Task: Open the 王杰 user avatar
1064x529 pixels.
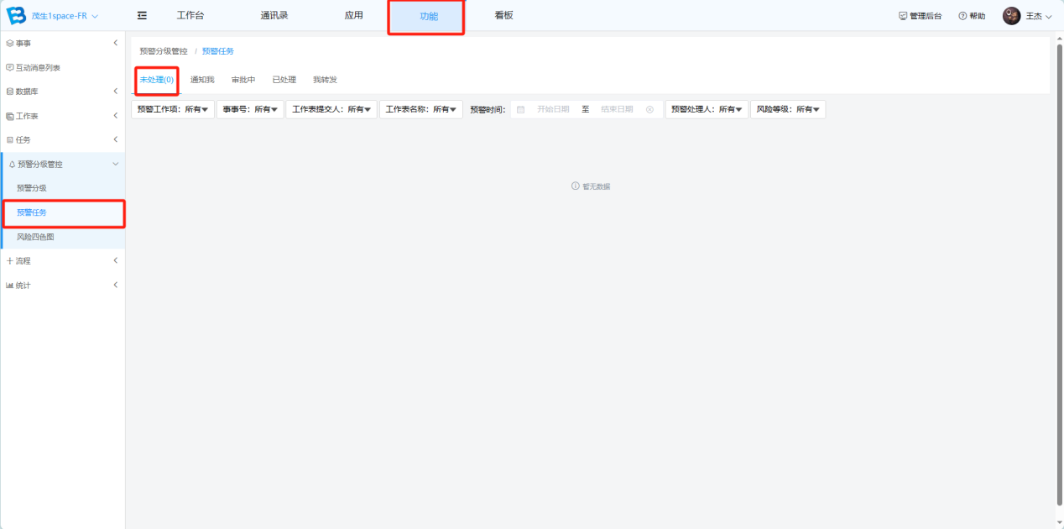Action: pyautogui.click(x=1011, y=16)
